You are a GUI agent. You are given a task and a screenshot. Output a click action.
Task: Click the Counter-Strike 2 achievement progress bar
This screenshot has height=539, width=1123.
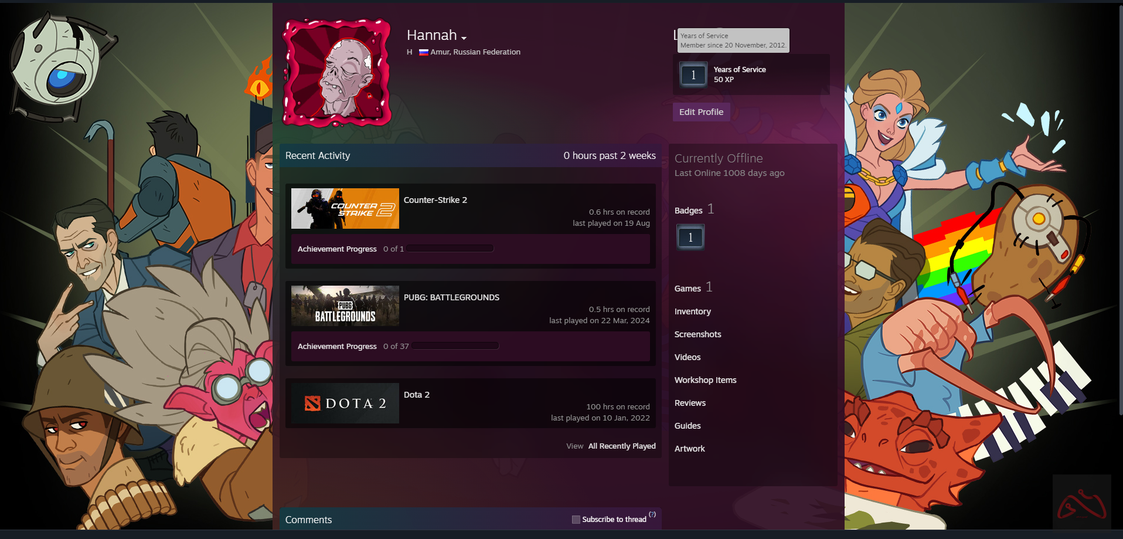coord(450,249)
